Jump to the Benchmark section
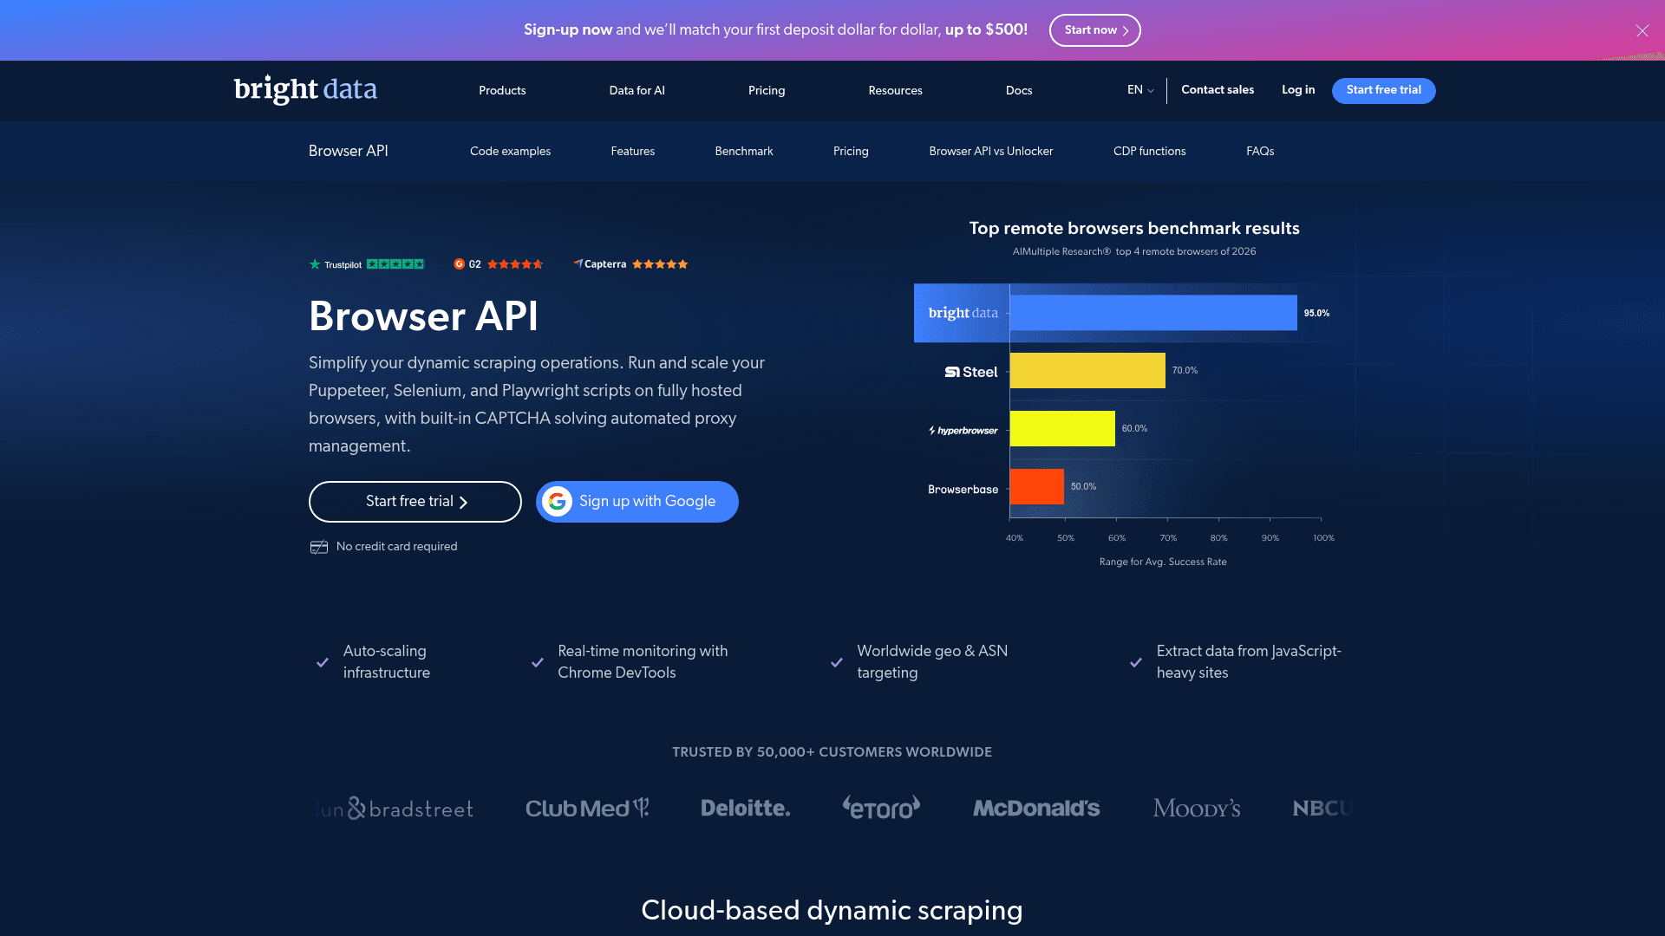The width and height of the screenshot is (1665, 936). point(744,152)
